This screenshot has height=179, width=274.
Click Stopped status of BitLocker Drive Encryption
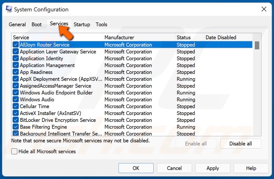186,120
